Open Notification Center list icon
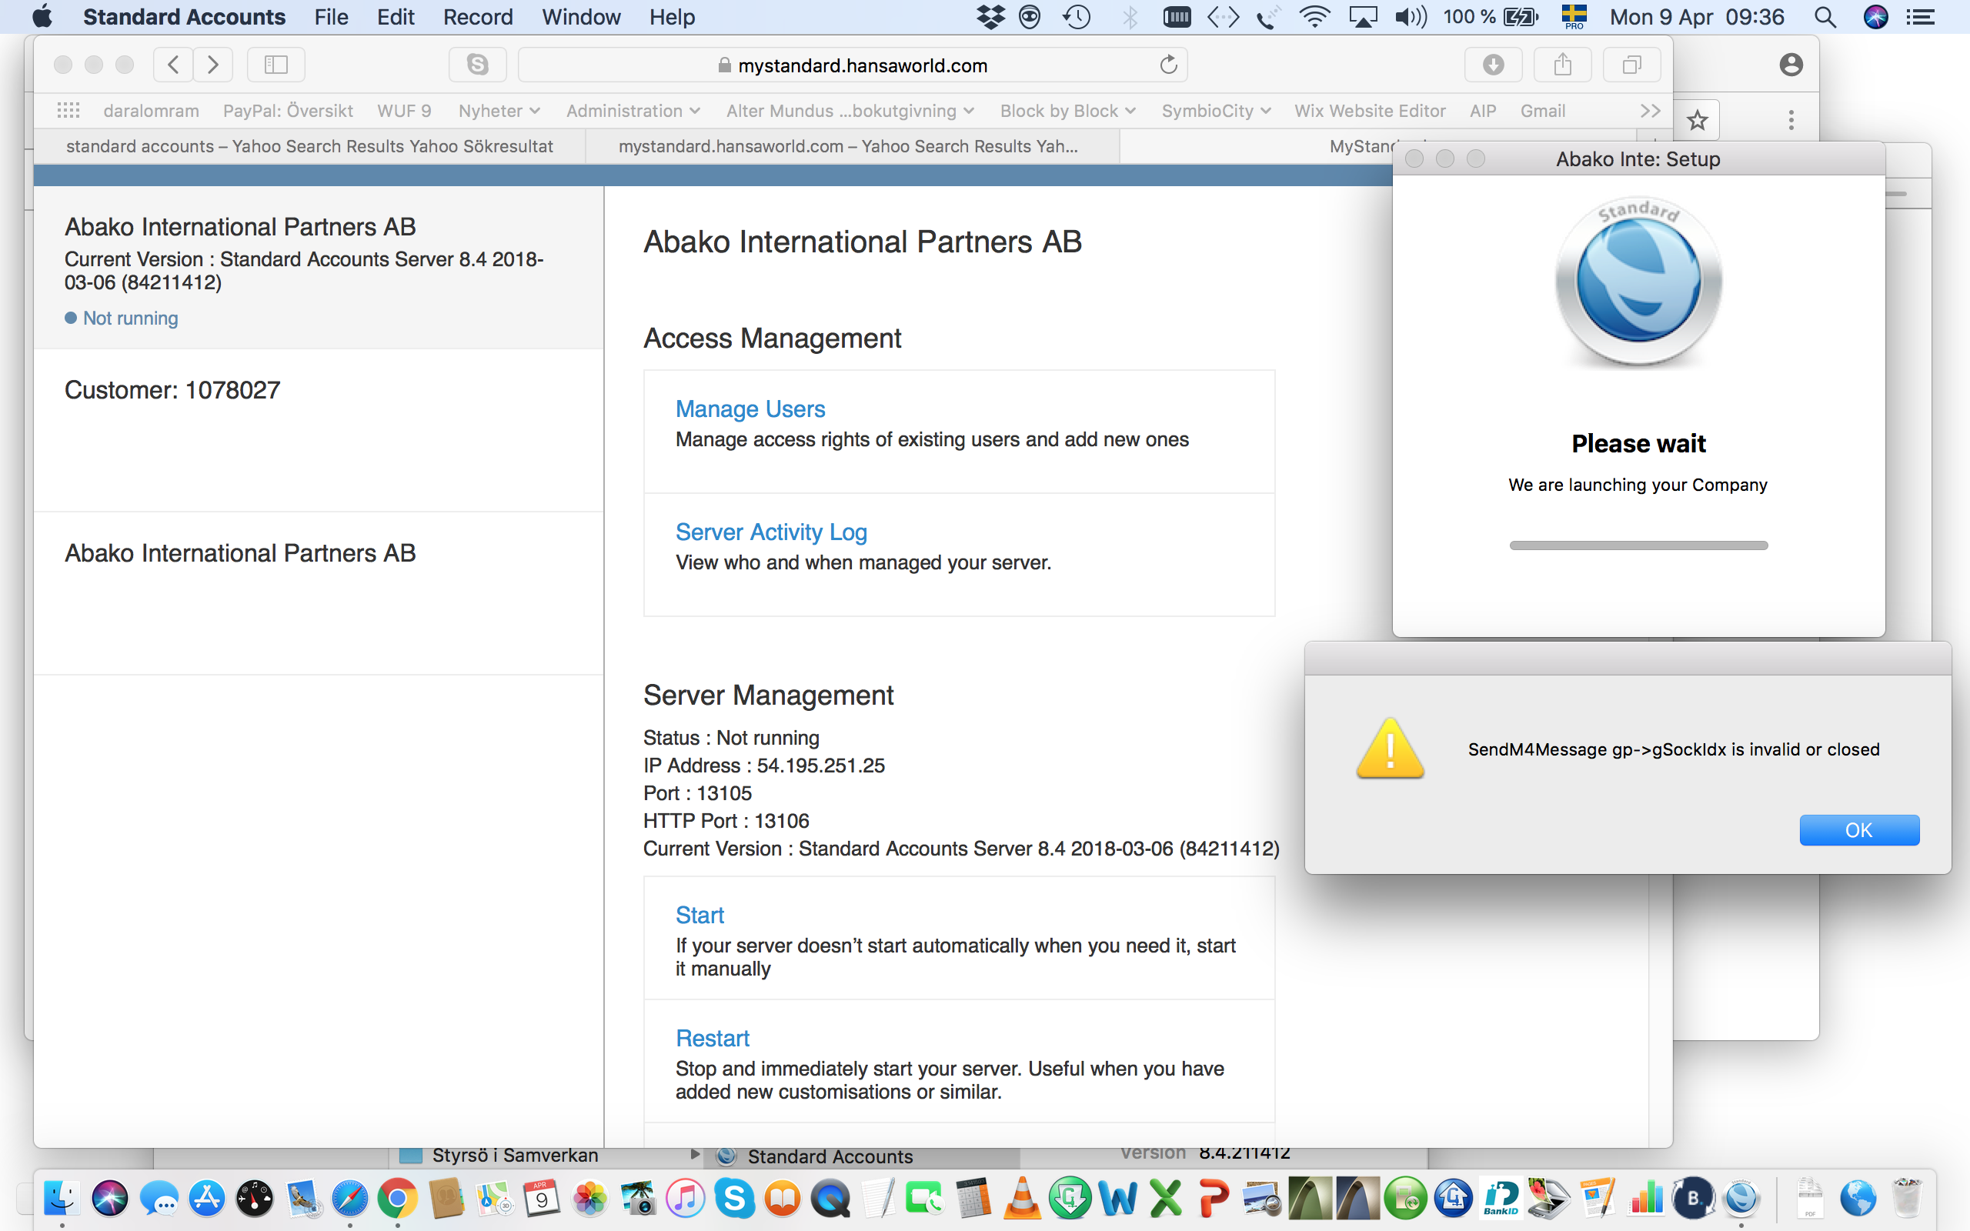Image resolution: width=1970 pixels, height=1231 pixels. click(x=1922, y=17)
